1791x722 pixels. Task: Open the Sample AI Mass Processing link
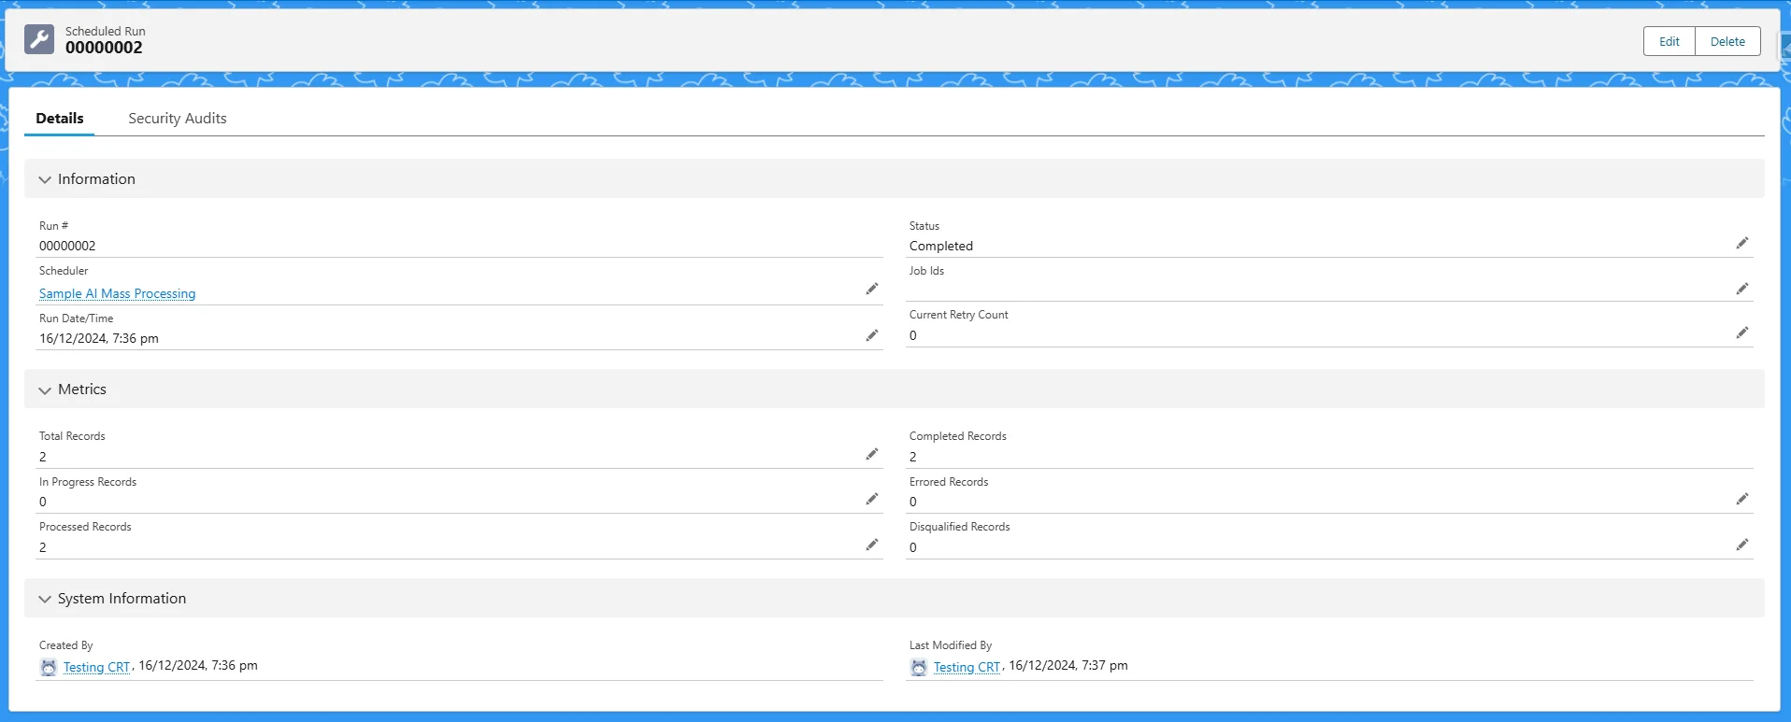pos(117,293)
